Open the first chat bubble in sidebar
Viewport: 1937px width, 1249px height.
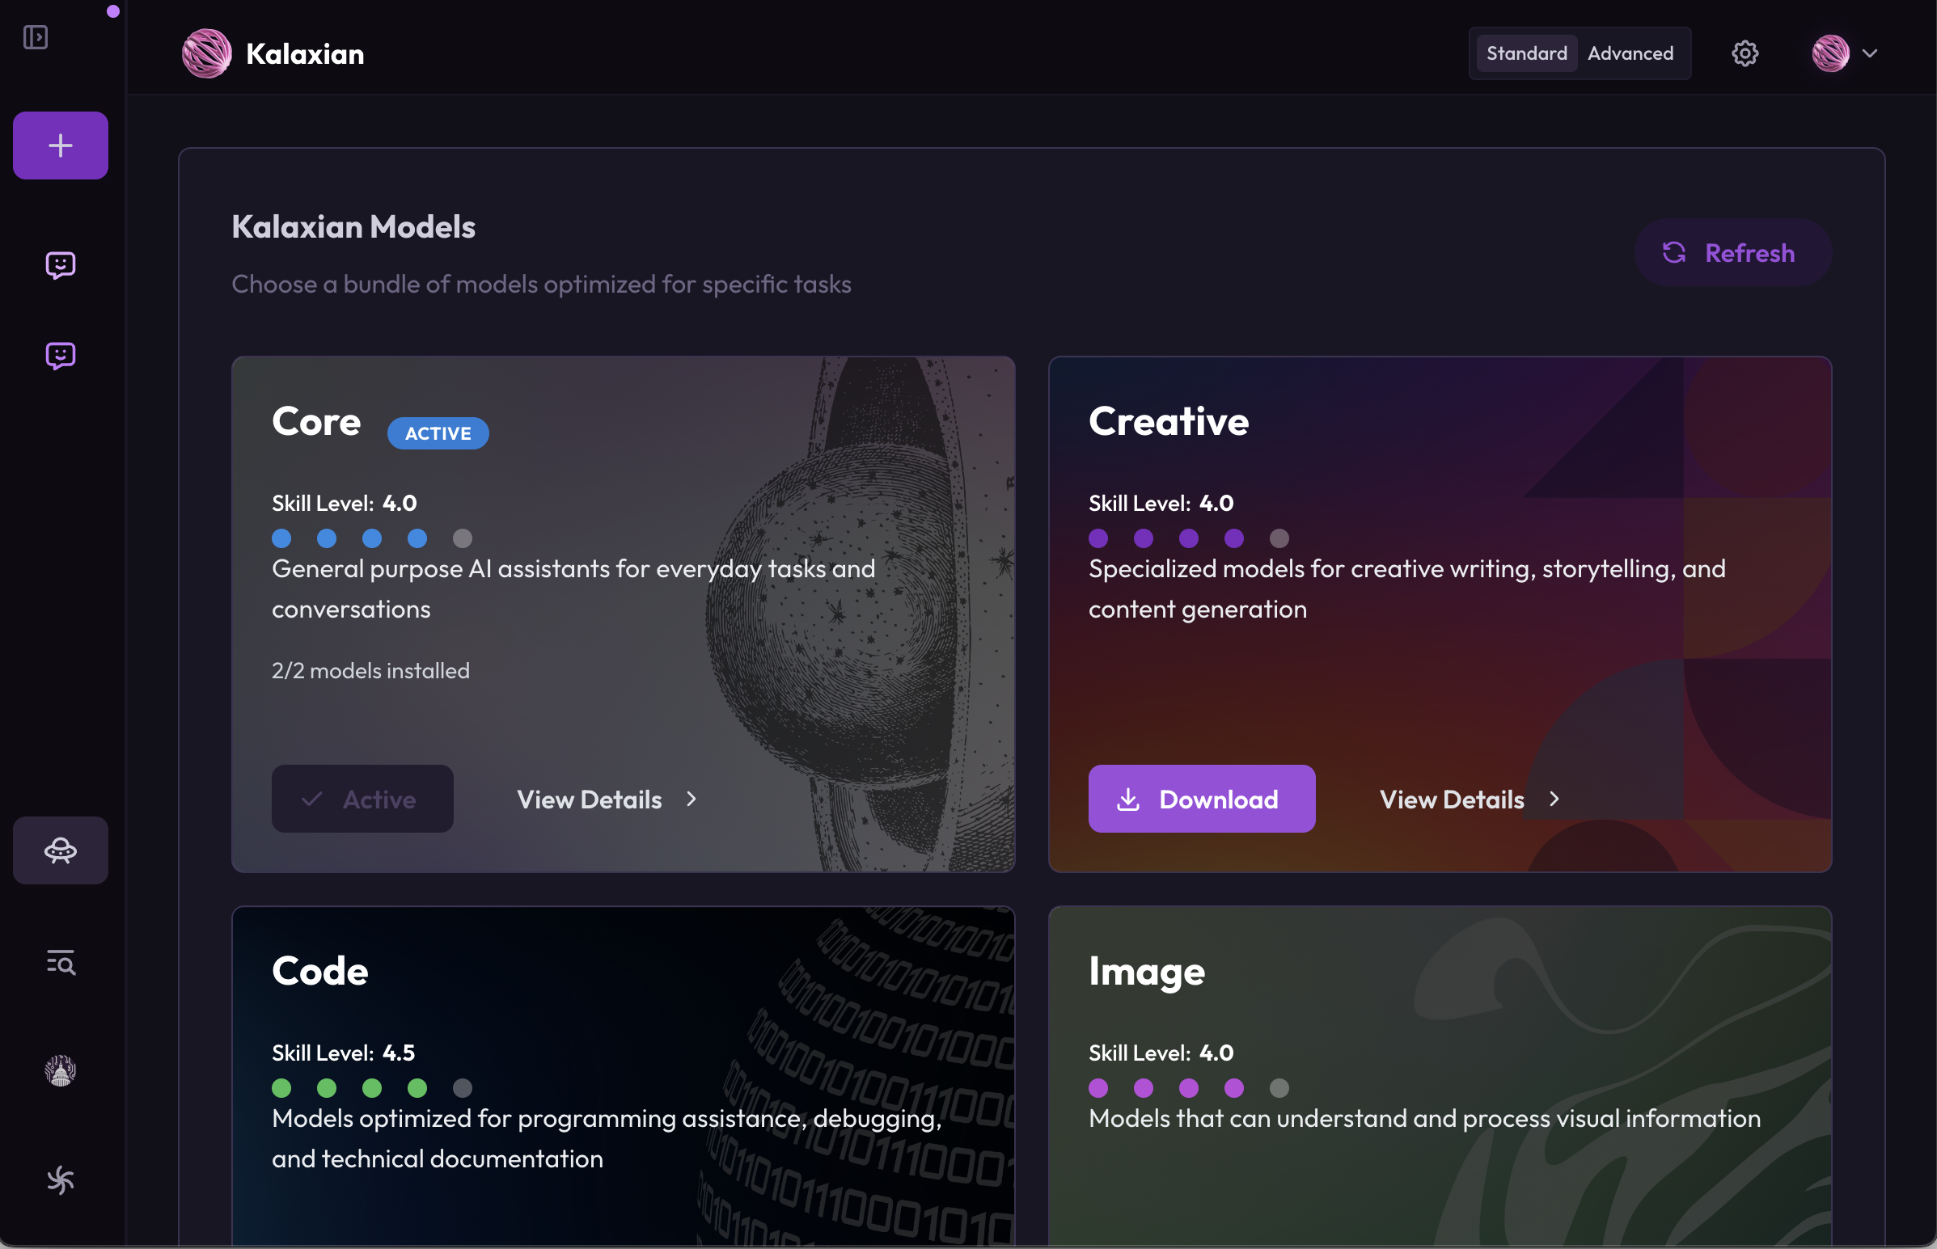point(60,265)
